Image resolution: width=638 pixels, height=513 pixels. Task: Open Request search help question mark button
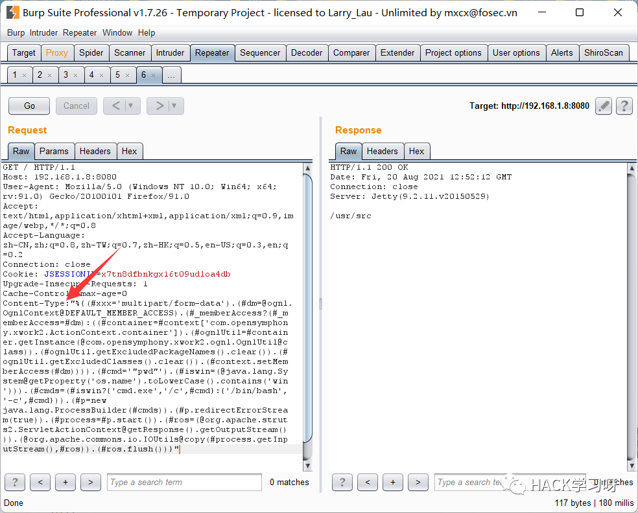coord(15,483)
